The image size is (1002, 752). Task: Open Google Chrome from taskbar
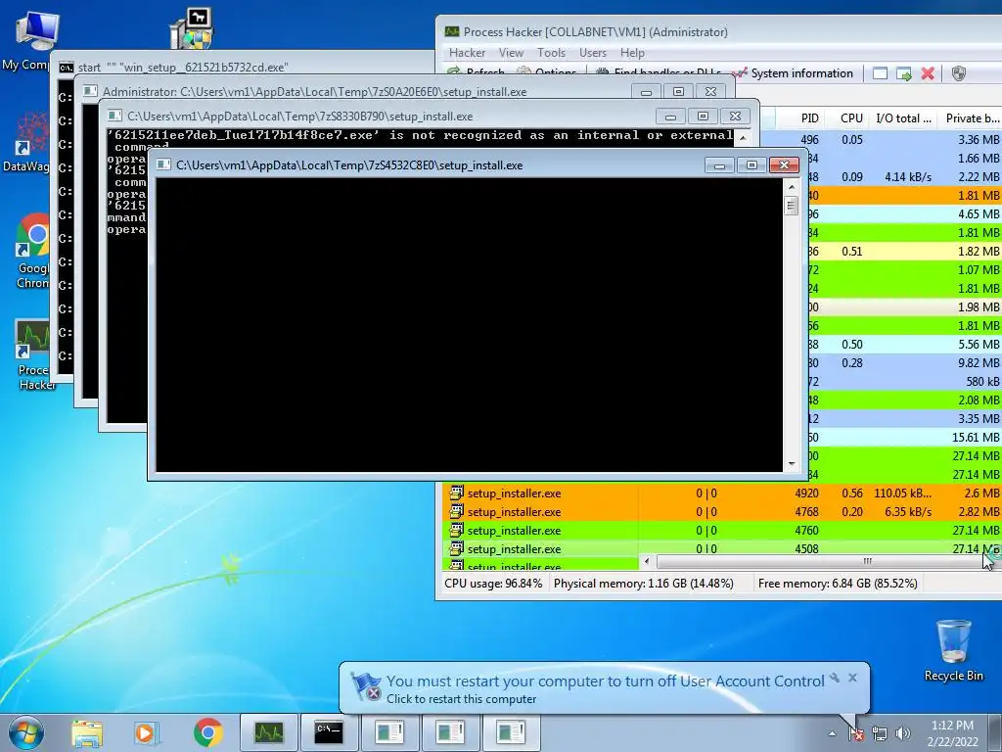click(207, 732)
